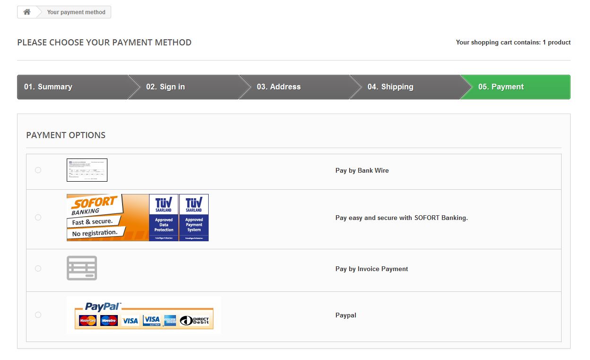Click TÜV Approved Data Protection badge
590x360 pixels.
(x=164, y=217)
